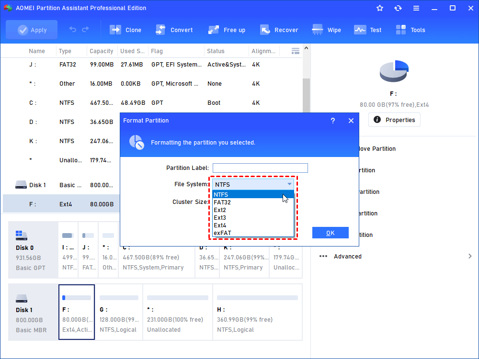Image resolution: width=479 pixels, height=359 pixels.
Task: Click the F: partition pie chart icon
Action: pyautogui.click(x=394, y=71)
